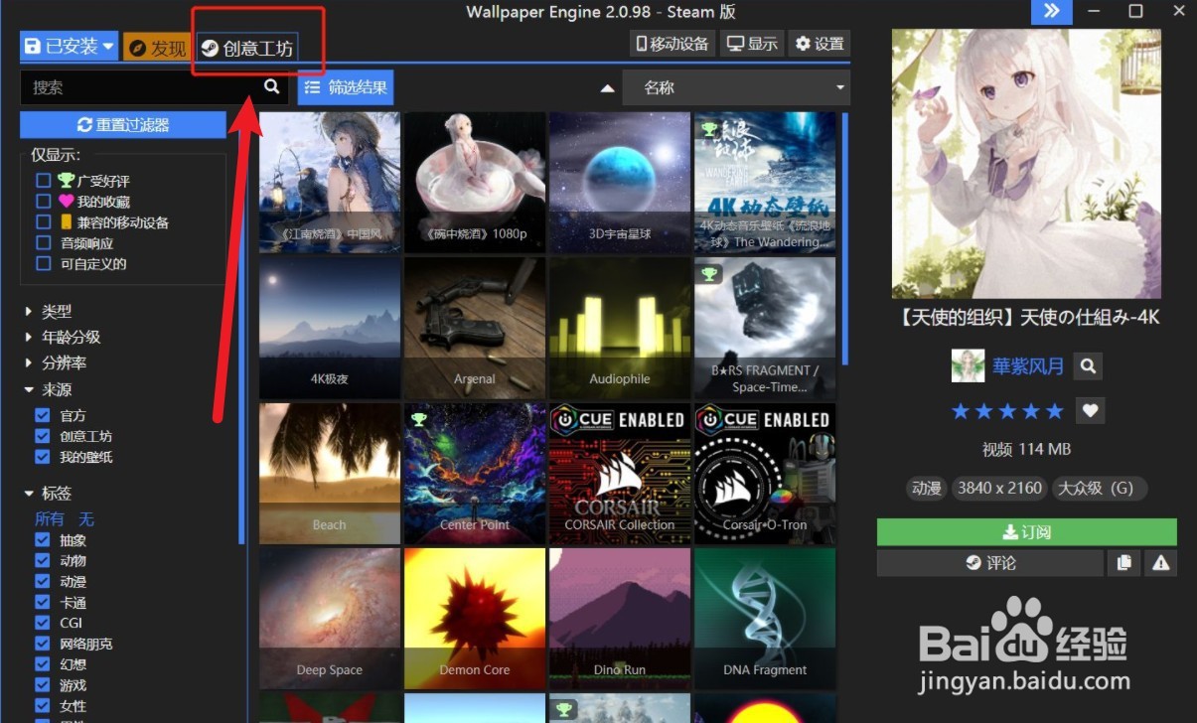1197x723 pixels.
Task: Uncheck the CGI tag checkbox
Action: click(x=43, y=623)
